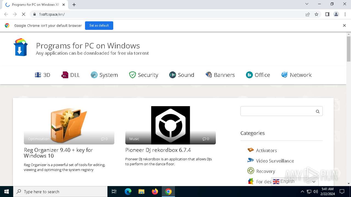The height and width of the screenshot is (197, 351).
Task: Click the volume speaker tray icon
Action: tap(315, 192)
